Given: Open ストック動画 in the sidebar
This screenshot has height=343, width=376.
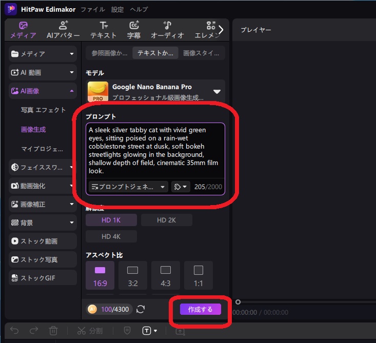Looking at the screenshot, I should 43,241.
